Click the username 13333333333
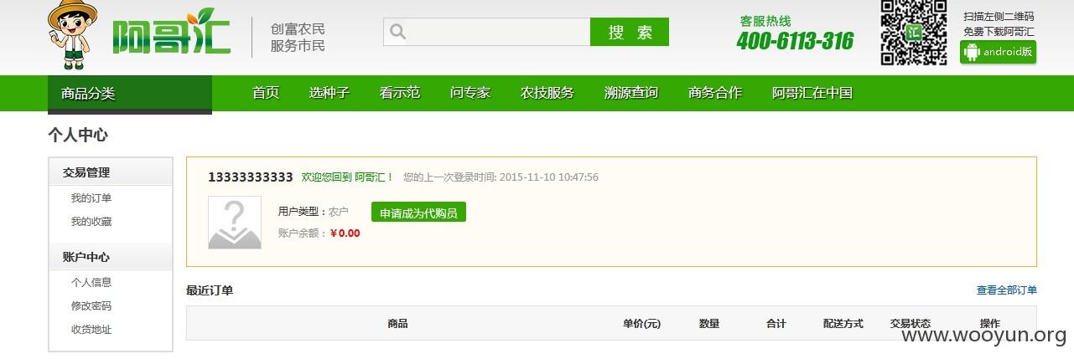 tap(251, 177)
